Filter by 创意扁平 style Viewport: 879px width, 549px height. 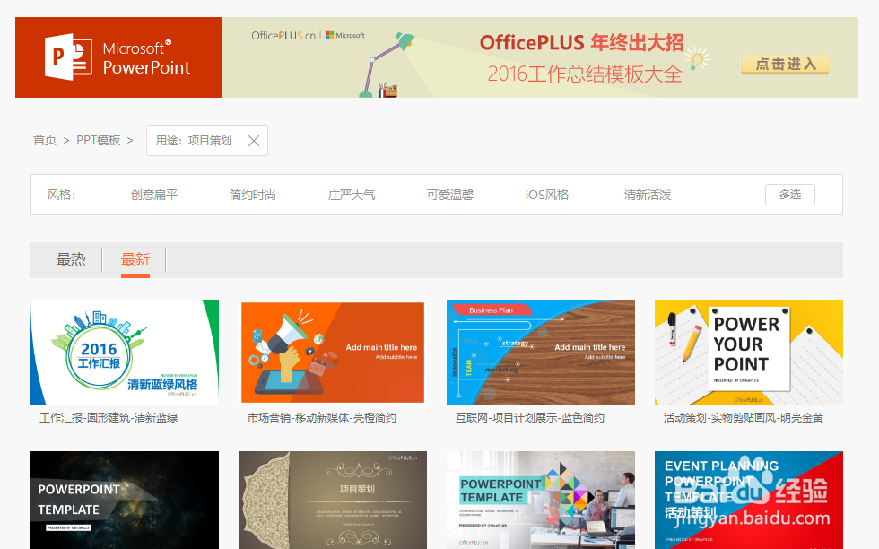154,195
